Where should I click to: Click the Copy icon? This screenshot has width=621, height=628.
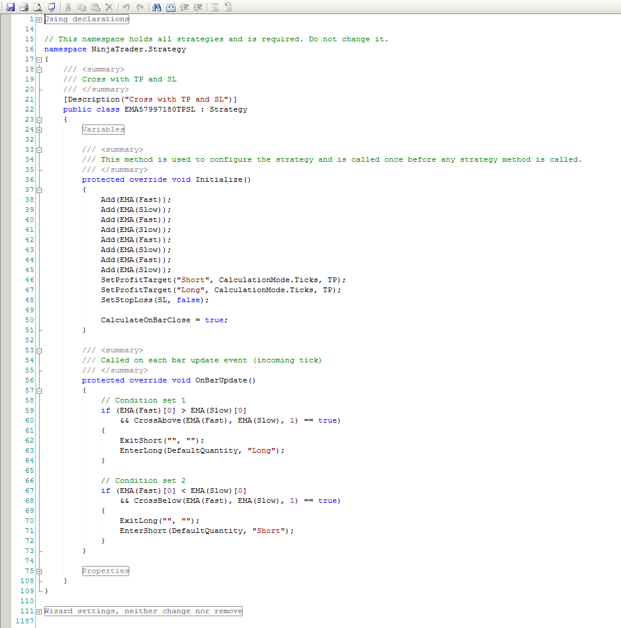(81, 7)
